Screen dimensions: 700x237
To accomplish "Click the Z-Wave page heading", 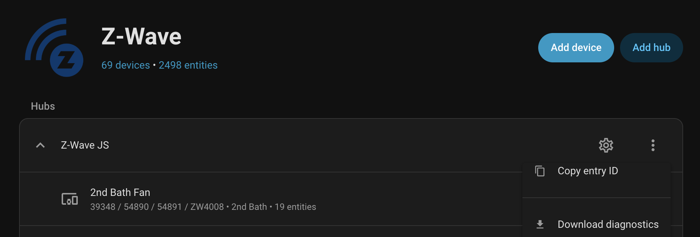I will (x=141, y=37).
